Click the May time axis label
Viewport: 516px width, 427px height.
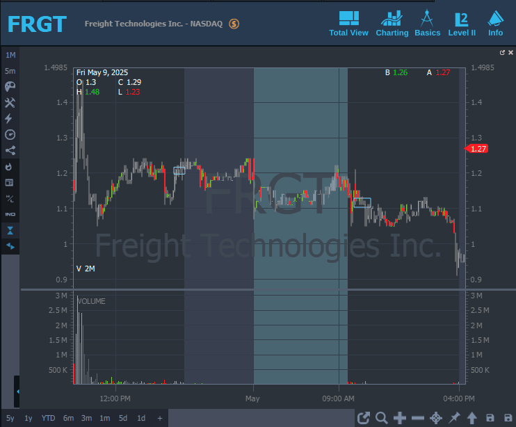(252, 398)
